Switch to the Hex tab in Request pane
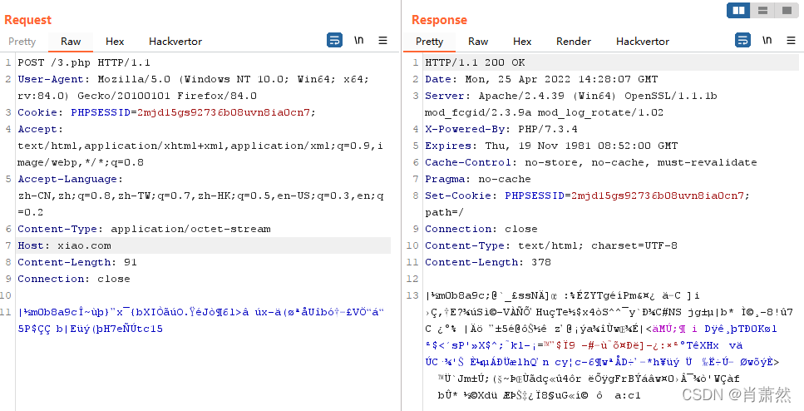 pos(115,42)
